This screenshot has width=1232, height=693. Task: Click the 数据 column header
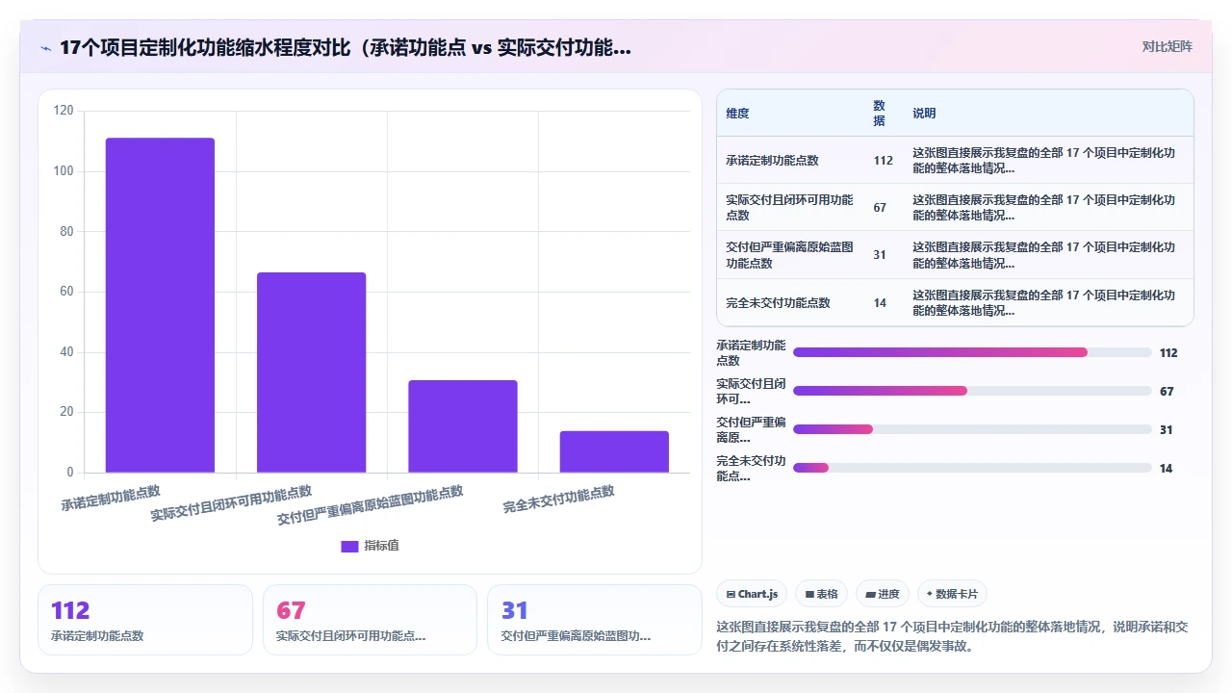[x=880, y=113]
